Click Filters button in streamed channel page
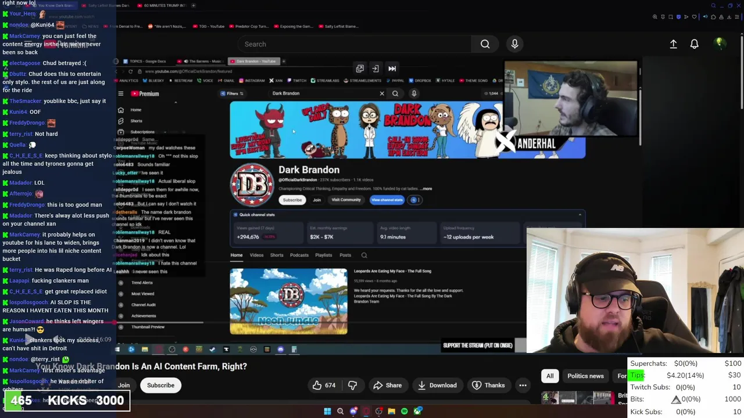Viewport: 744px width, 418px height. (231, 93)
